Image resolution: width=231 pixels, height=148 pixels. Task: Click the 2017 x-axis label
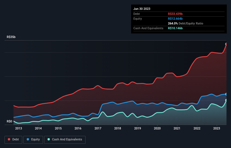pyautogui.click(x=98, y=128)
